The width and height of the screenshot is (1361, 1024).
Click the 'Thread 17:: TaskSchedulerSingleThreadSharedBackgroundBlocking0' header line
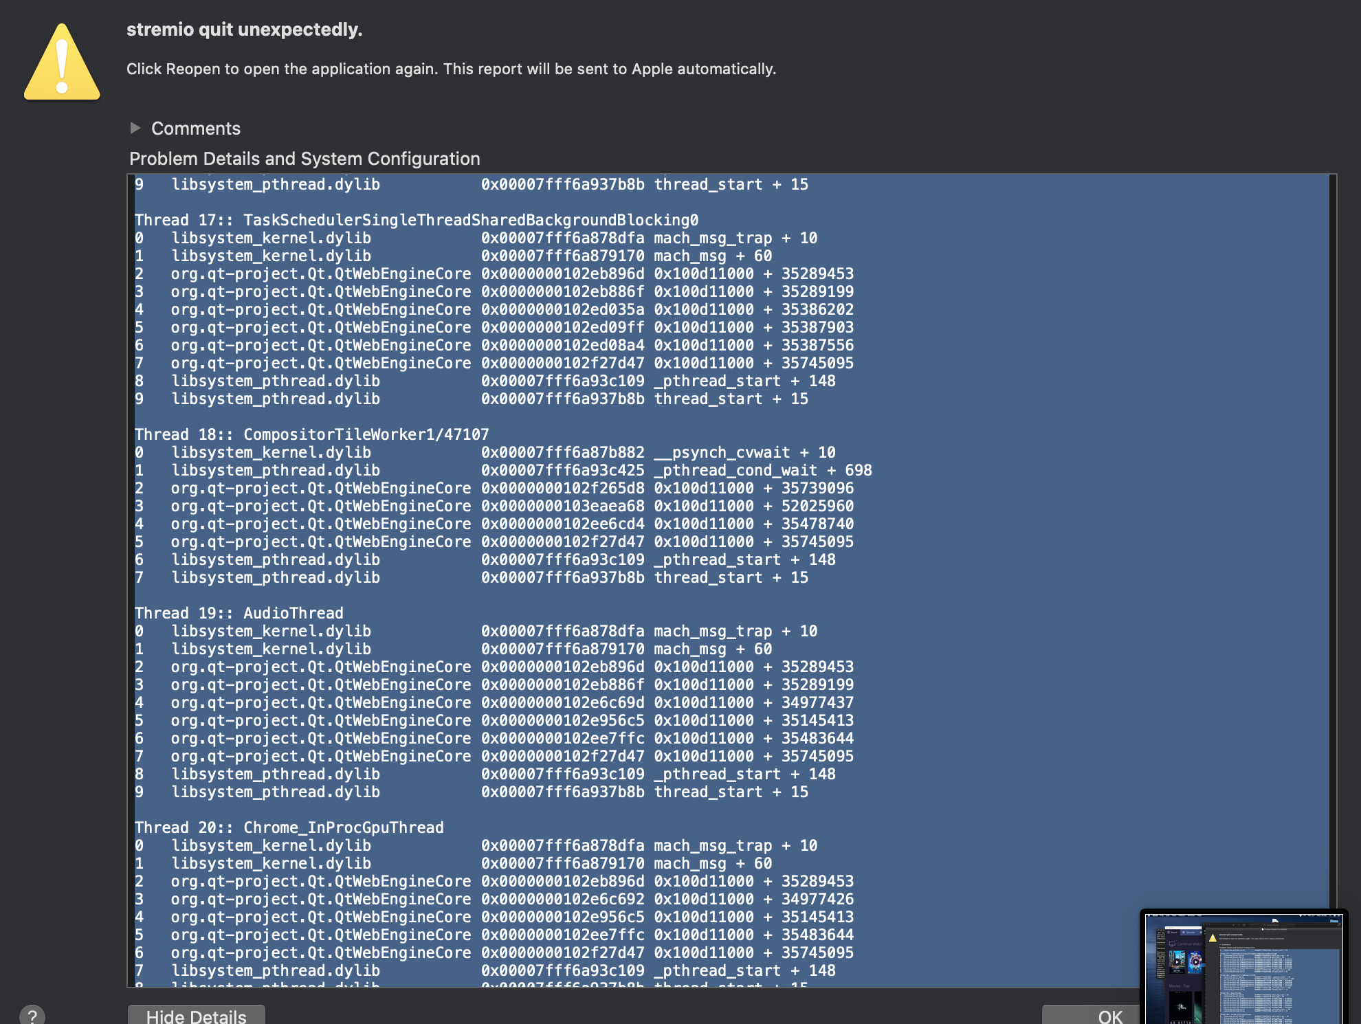[417, 220]
